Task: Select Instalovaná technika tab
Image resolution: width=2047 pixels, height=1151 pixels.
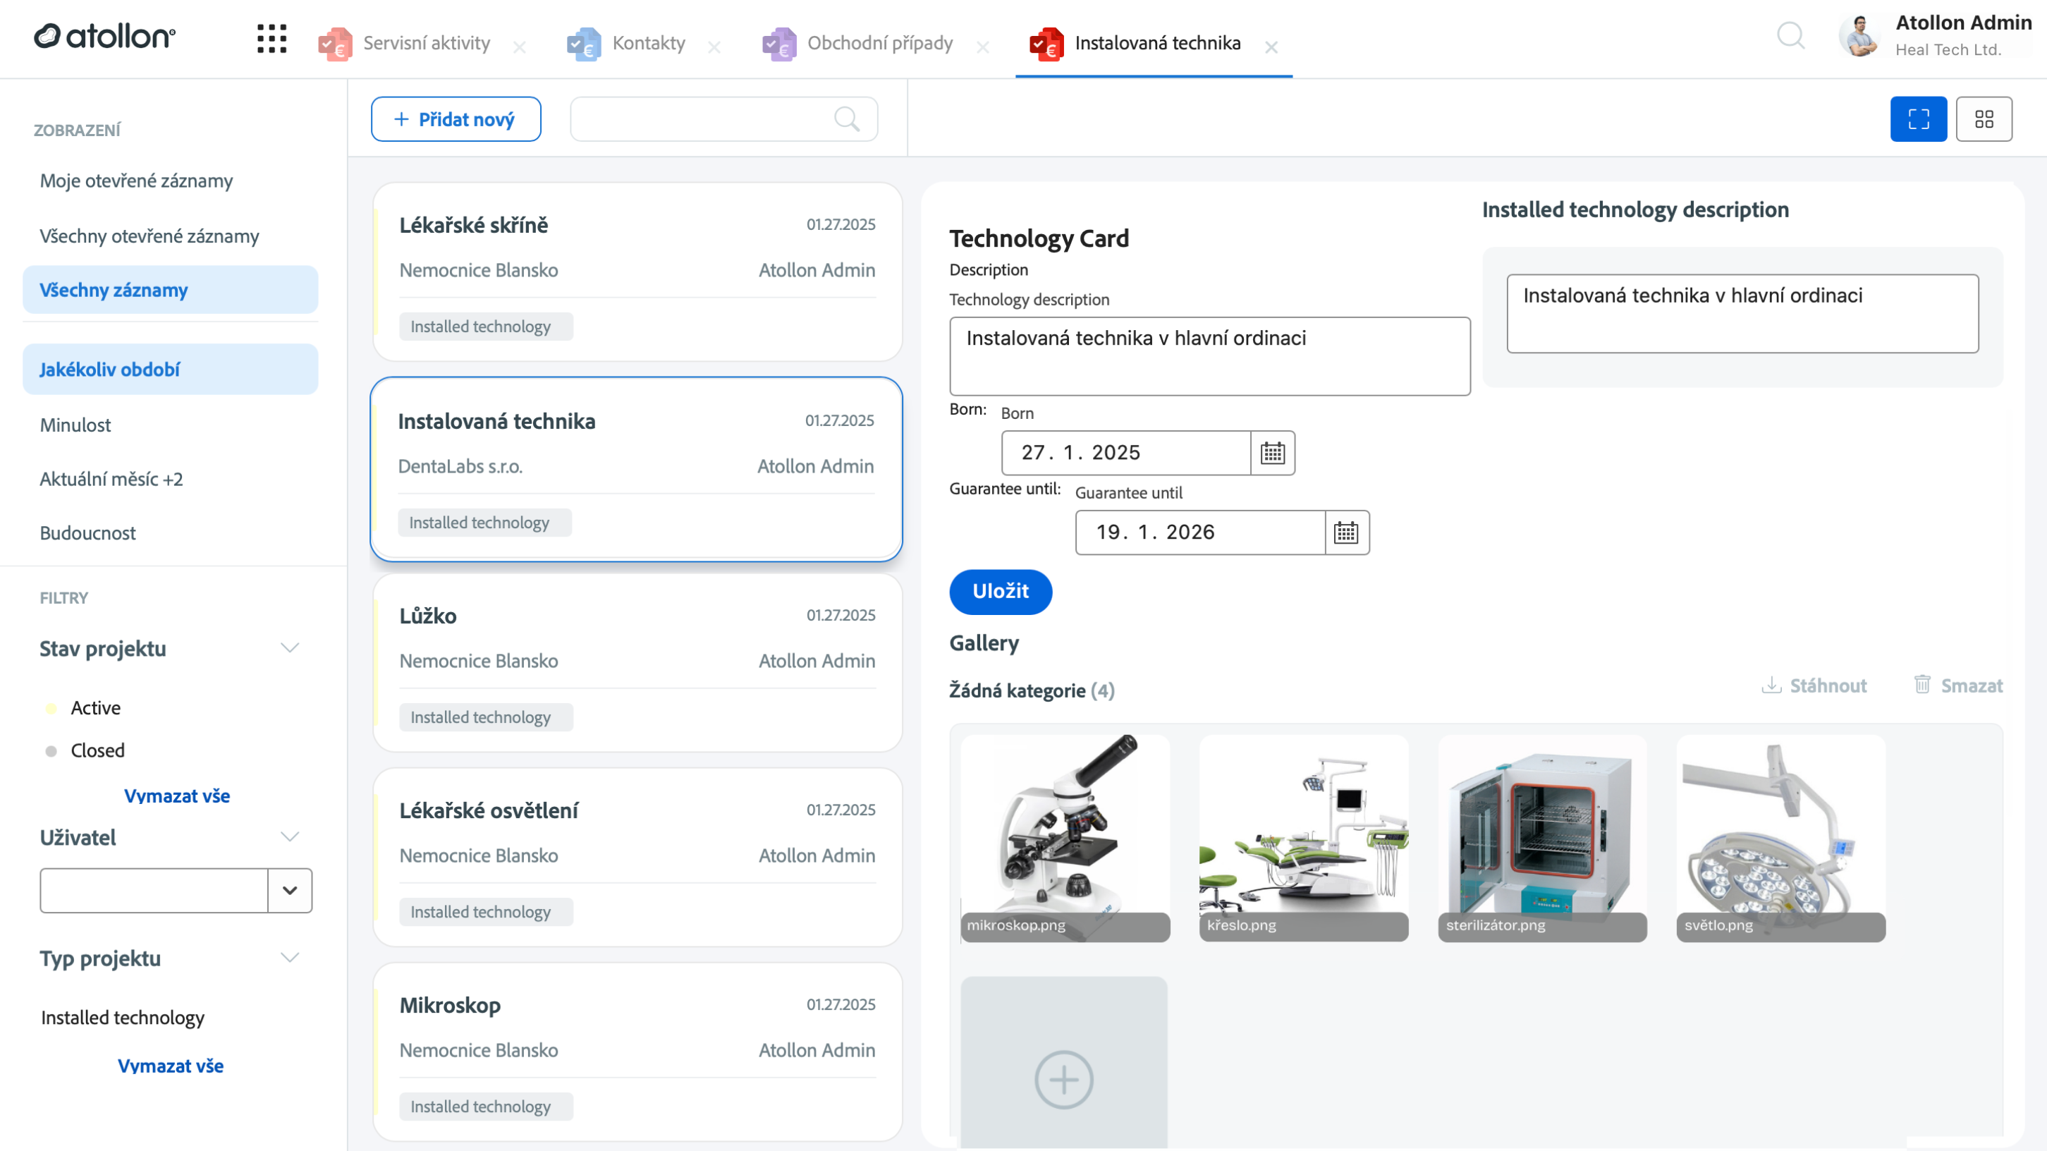Action: click(x=1135, y=43)
